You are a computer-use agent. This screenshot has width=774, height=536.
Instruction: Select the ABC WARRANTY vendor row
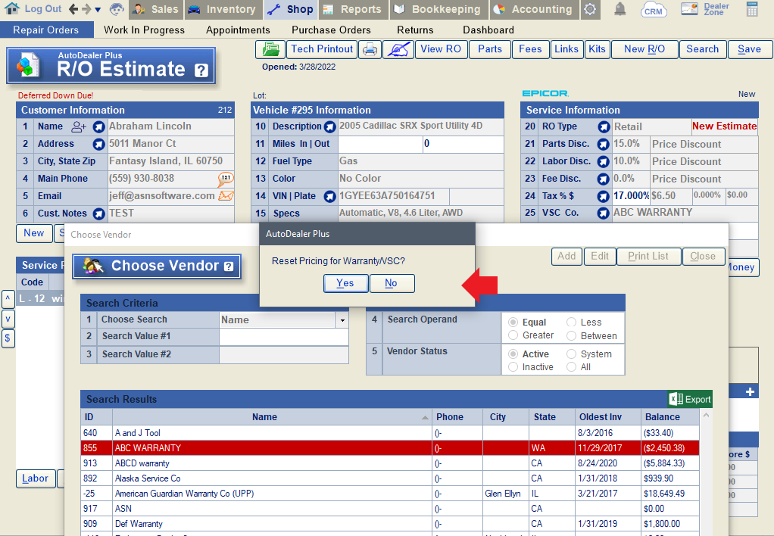[x=390, y=448]
